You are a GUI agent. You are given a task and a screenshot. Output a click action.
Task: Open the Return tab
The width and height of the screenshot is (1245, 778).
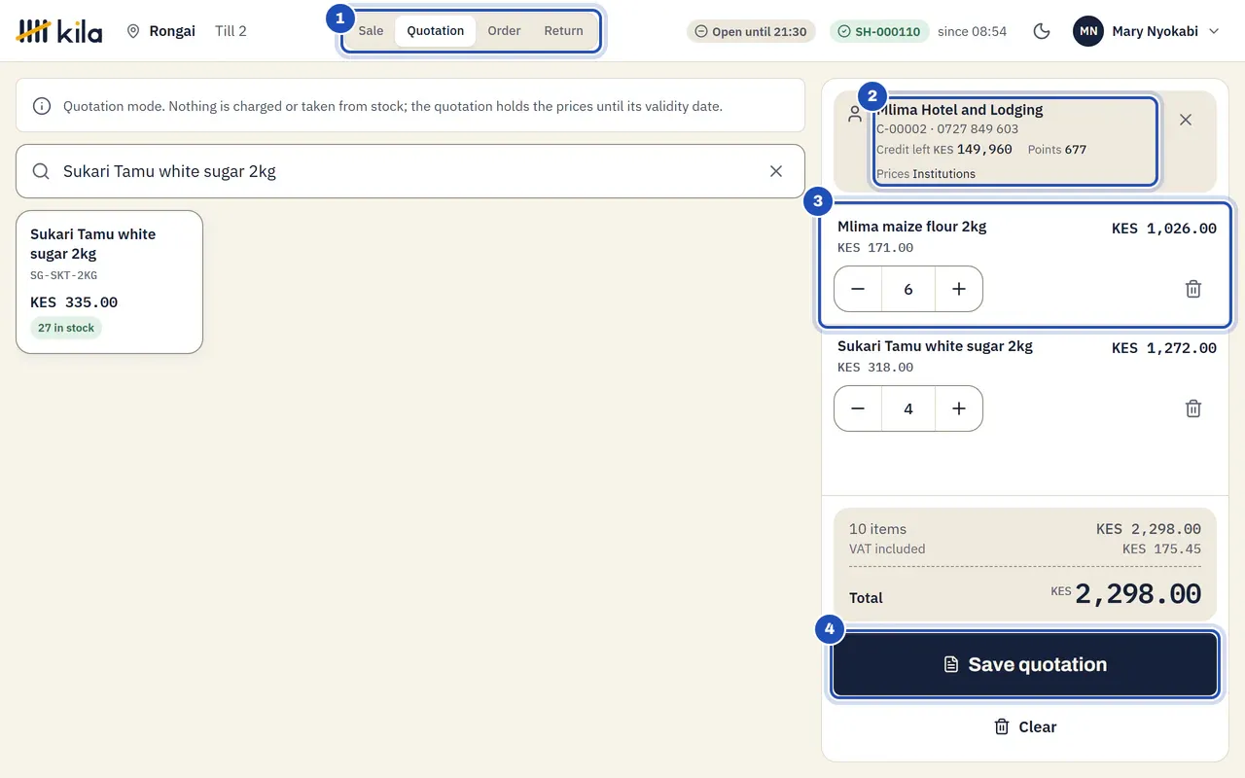click(x=563, y=31)
